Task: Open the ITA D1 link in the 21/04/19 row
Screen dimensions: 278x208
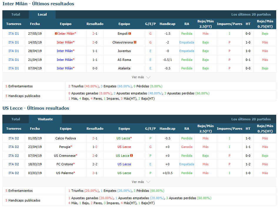Action: [x=14, y=60]
